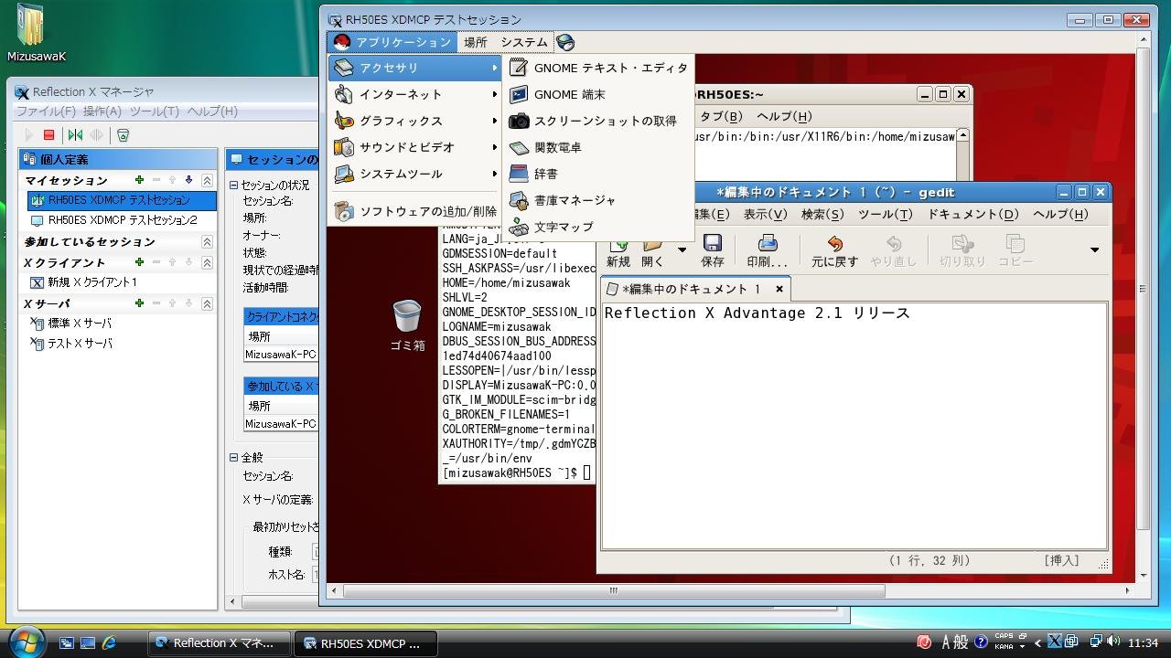Open 辞書 from the accessories menu
This screenshot has width=1171, height=658.
click(598, 174)
